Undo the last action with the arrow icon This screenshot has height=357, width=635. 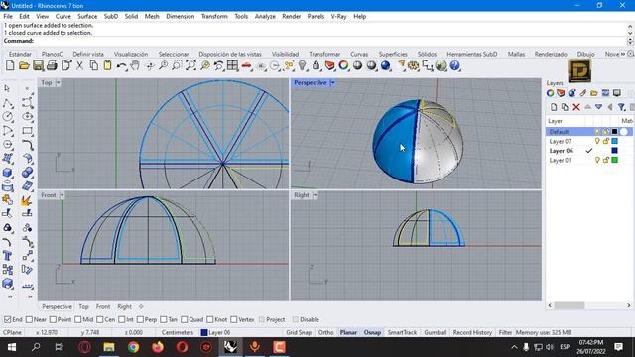point(121,65)
